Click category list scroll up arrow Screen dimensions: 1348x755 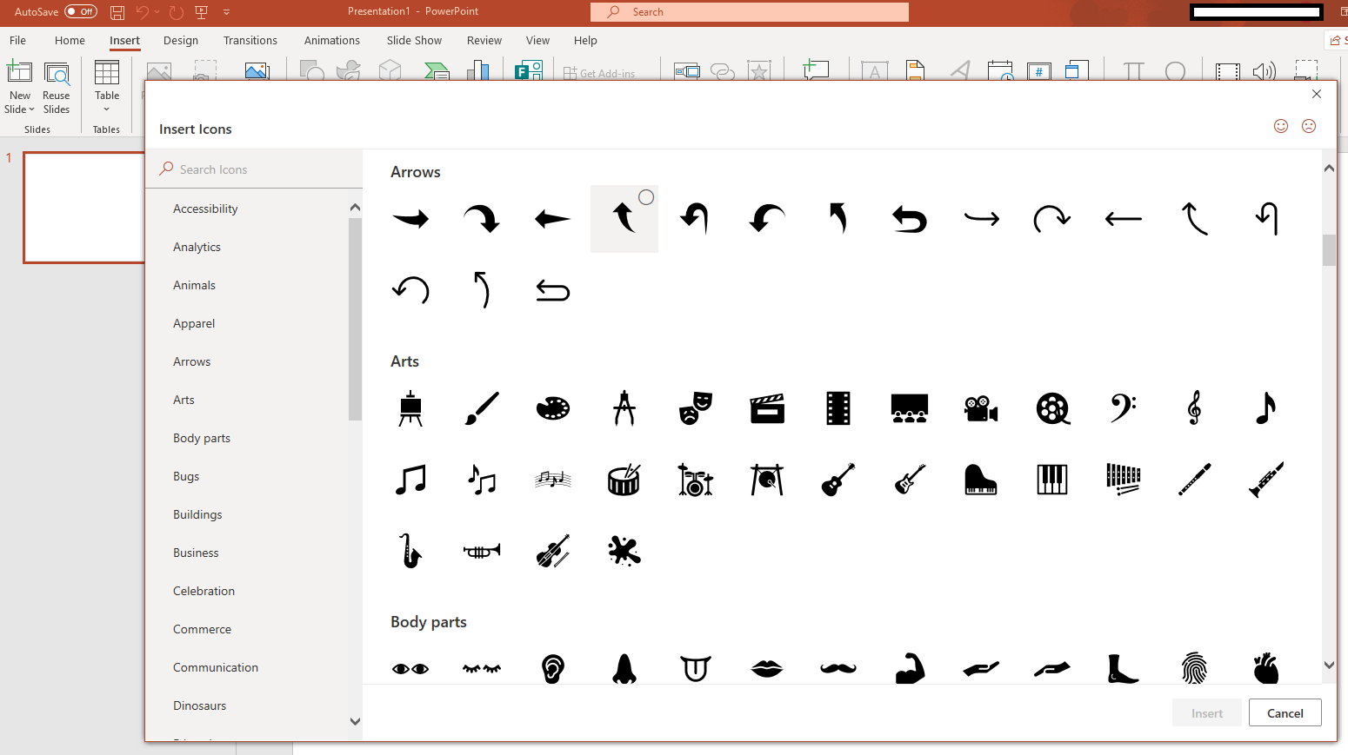(x=355, y=207)
